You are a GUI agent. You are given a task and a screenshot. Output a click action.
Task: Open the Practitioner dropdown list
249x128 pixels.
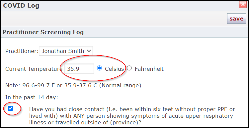click(66, 51)
